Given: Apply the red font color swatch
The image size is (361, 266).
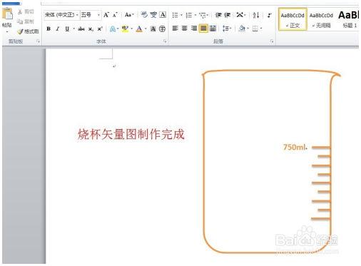Looking at the screenshot, I should [x=139, y=29].
